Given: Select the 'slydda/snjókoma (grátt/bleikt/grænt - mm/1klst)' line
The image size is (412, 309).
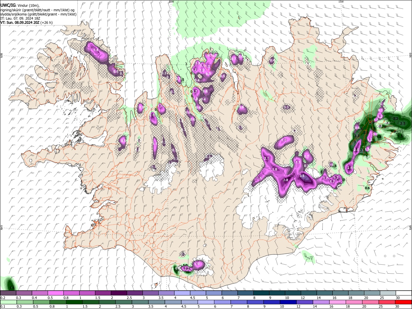Looking at the screenshot, I should (38, 14).
